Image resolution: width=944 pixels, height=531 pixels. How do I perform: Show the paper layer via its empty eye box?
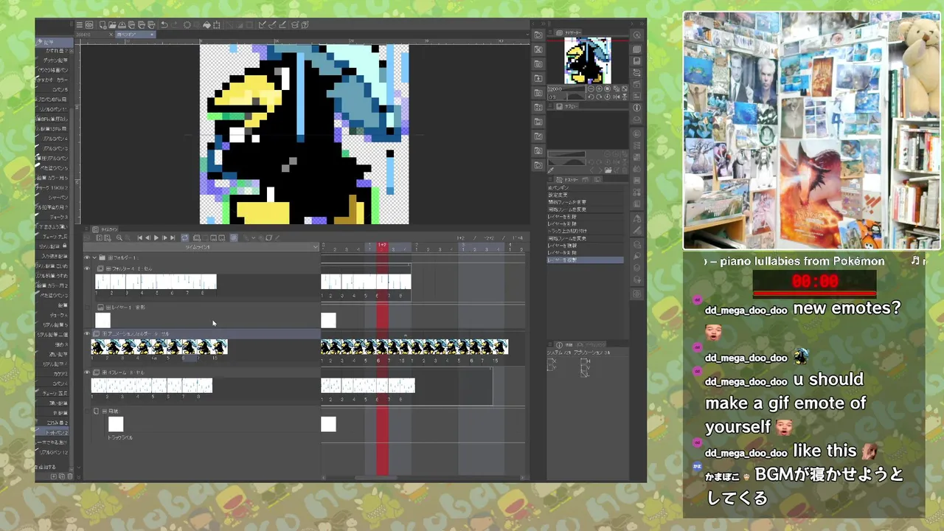pos(87,411)
